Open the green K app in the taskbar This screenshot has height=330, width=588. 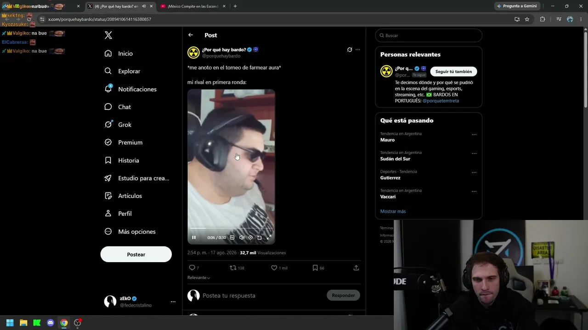point(37,323)
